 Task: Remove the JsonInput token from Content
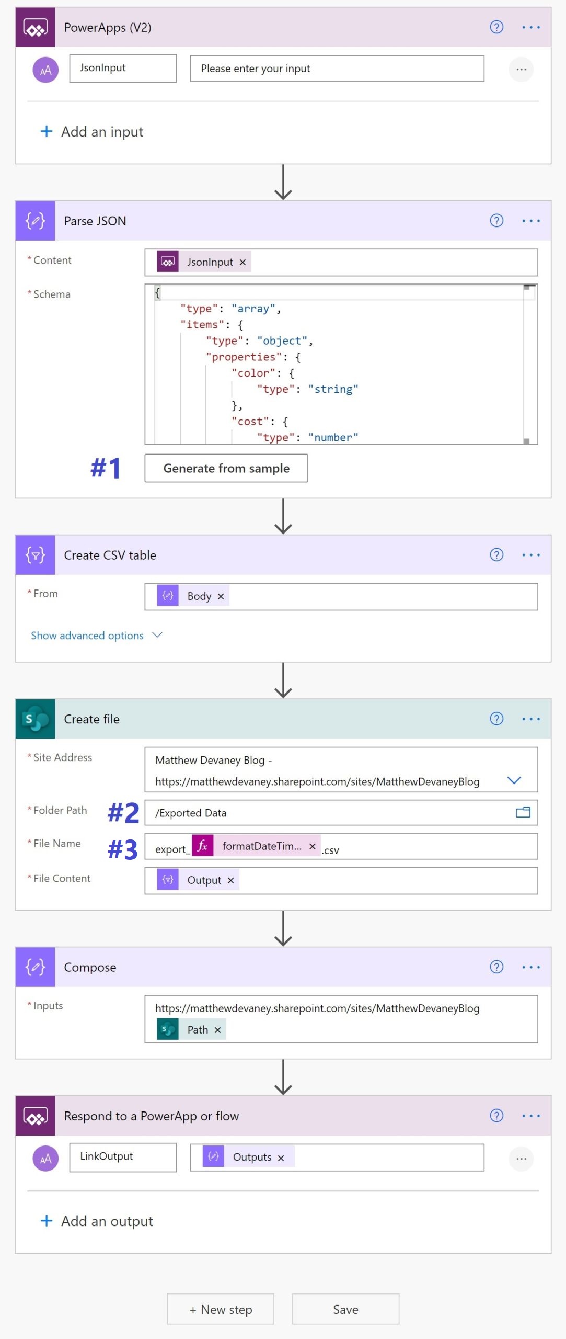(242, 262)
